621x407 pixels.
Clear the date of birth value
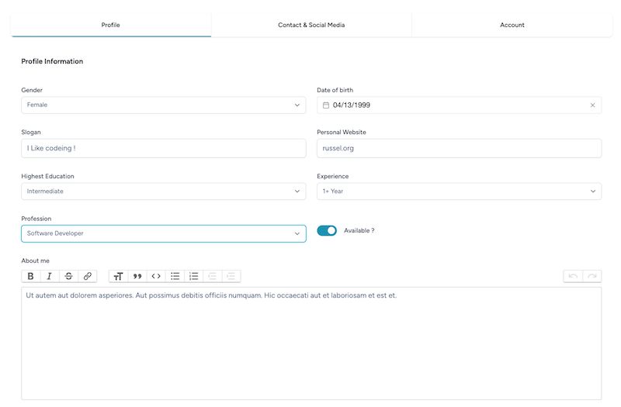pyautogui.click(x=592, y=105)
